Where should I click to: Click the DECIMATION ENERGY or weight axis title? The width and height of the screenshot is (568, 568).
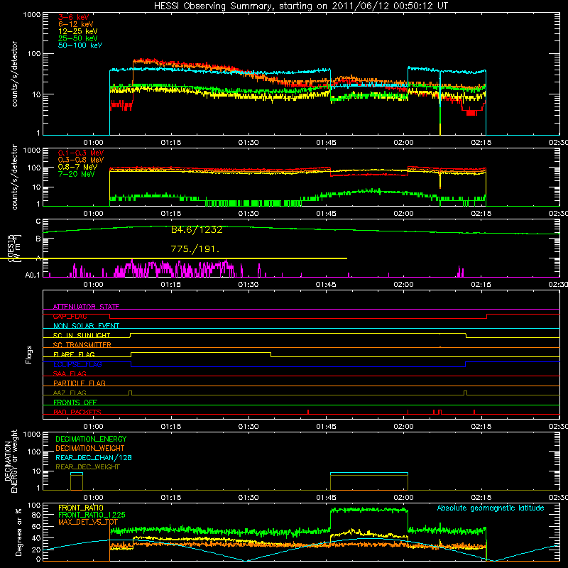[11, 461]
